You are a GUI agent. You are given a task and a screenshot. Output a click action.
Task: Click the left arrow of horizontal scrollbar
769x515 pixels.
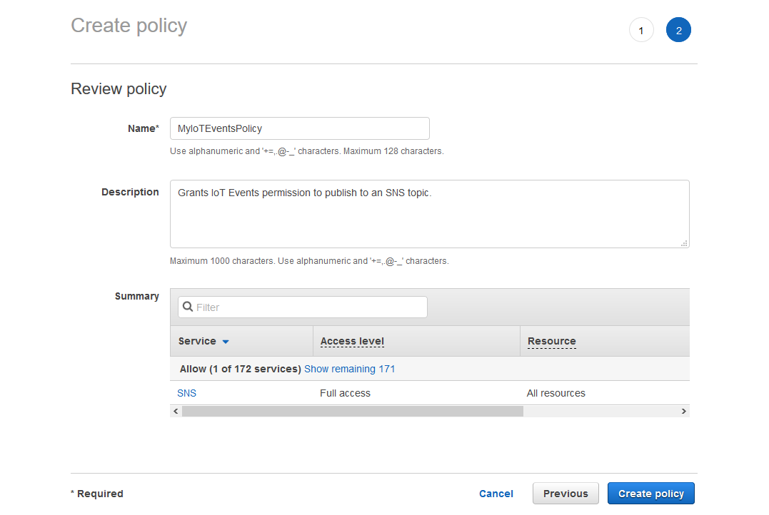click(176, 412)
